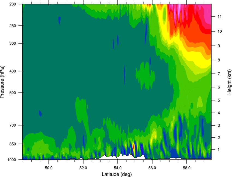The width and height of the screenshot is (232, 177).
Task: Click the Latitude (deg) axis title
Action: click(x=117, y=174)
